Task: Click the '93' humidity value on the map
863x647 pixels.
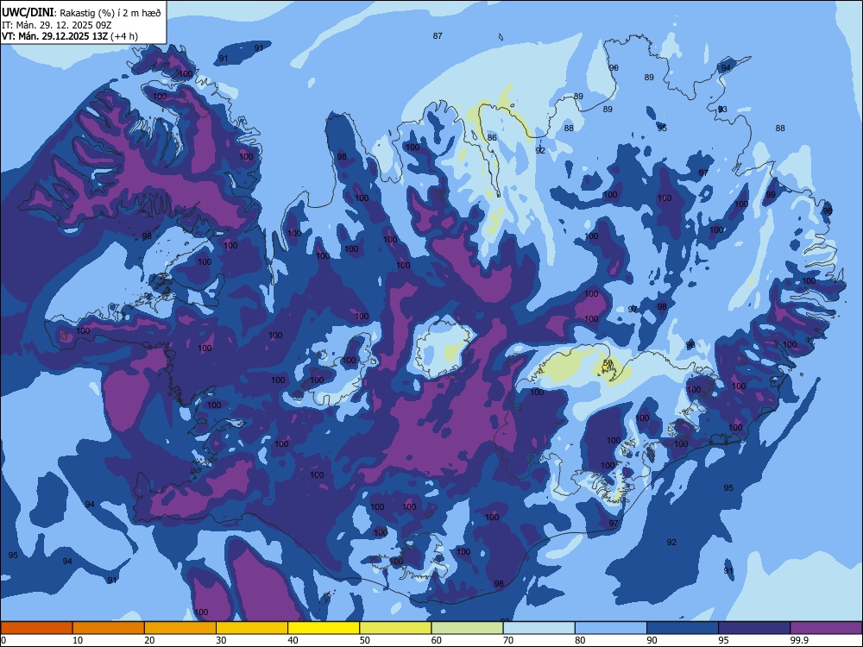Action: [722, 110]
